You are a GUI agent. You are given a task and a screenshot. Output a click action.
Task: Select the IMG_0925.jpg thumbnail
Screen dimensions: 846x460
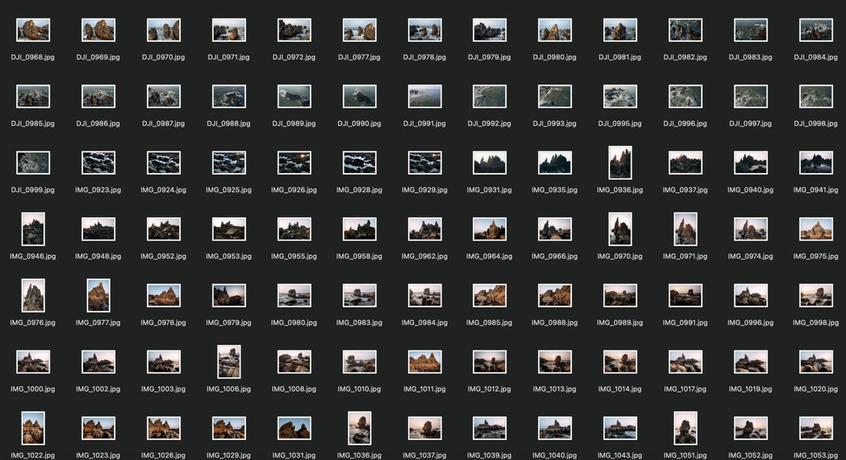point(229,163)
